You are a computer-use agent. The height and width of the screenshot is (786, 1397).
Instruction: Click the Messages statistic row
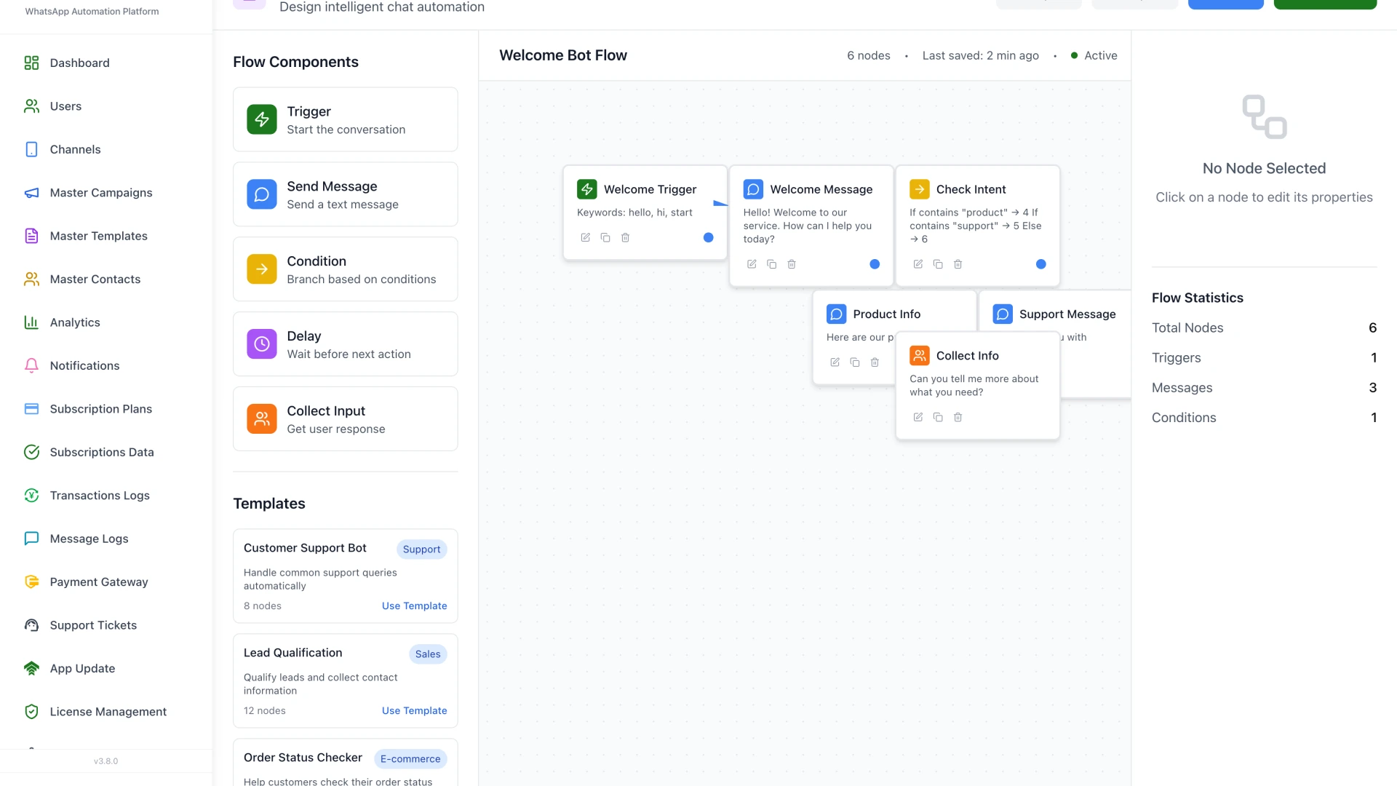click(x=1265, y=388)
